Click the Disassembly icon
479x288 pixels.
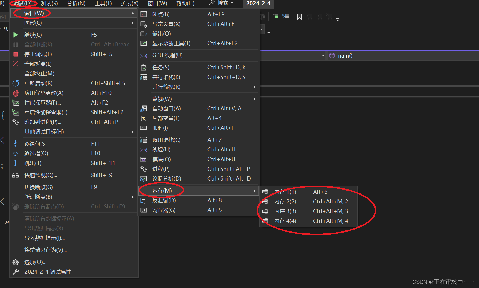click(144, 201)
